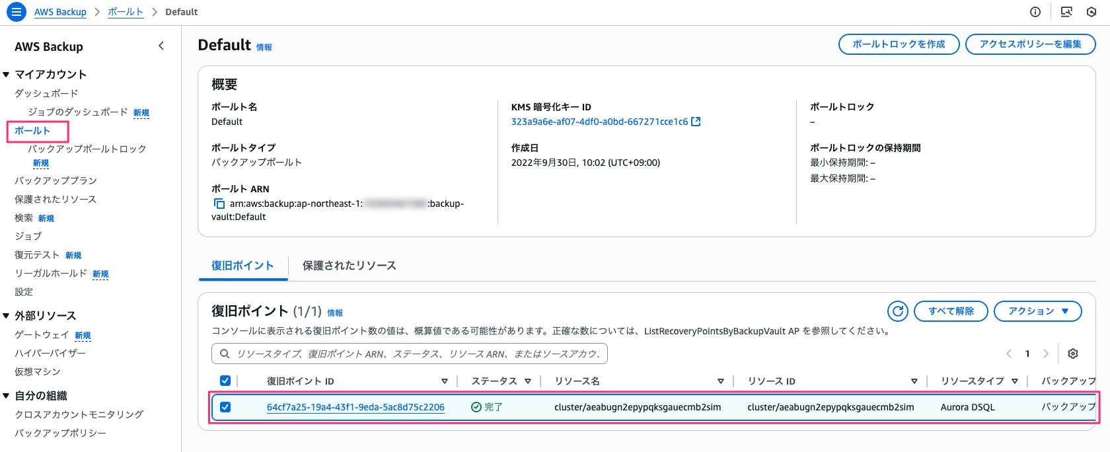Open KMS key 323a9a6e link
This screenshot has height=452, width=1110.
(x=599, y=122)
